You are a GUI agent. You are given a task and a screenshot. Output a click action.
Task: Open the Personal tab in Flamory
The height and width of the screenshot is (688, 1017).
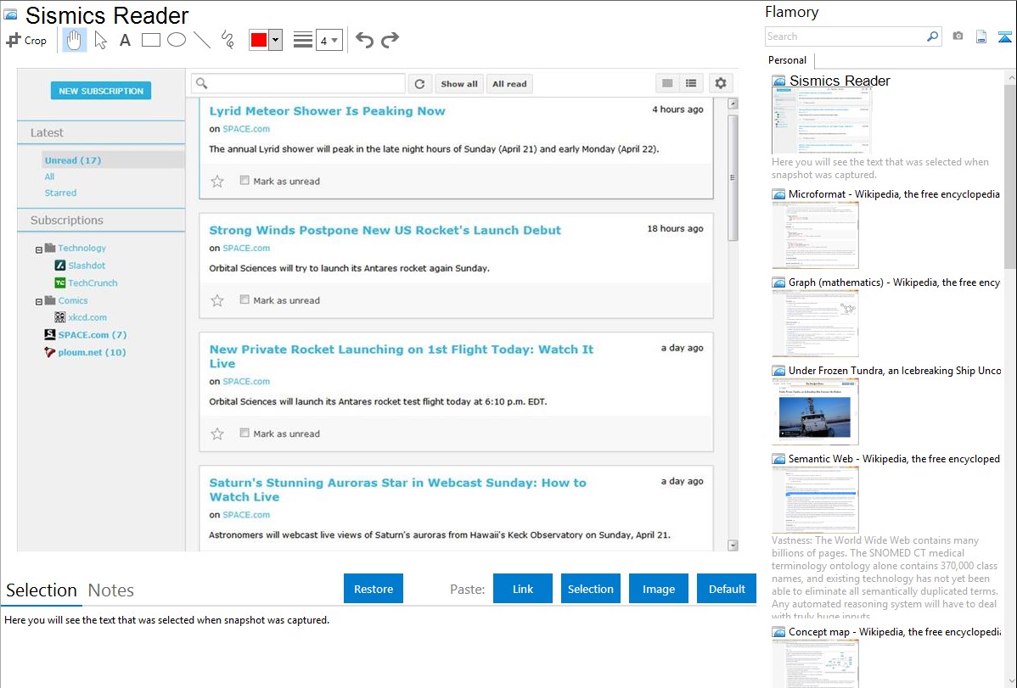787,60
